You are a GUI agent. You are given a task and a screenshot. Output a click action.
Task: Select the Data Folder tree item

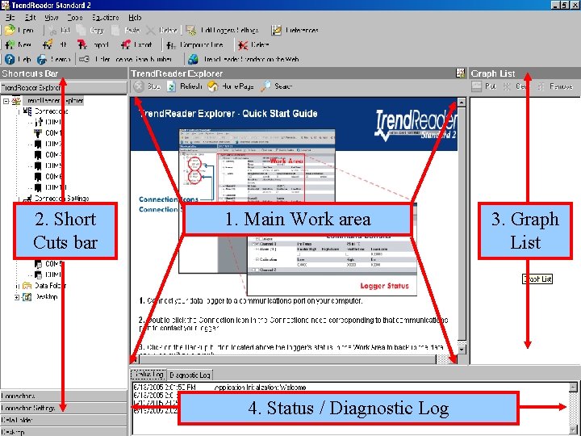[x=50, y=286]
